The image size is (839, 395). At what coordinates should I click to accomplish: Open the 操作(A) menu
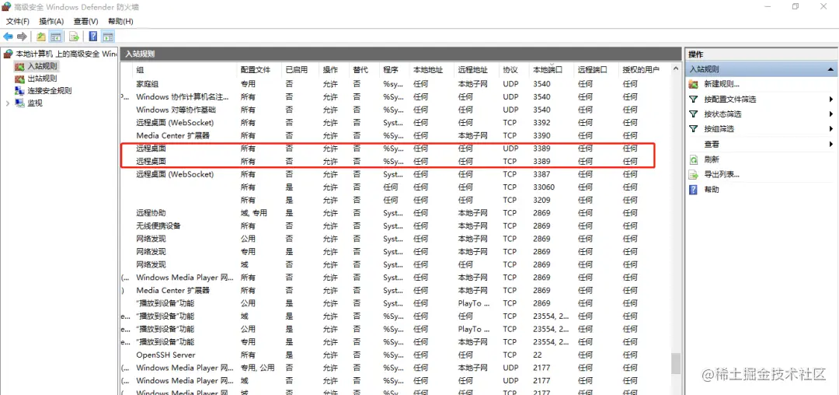(x=51, y=22)
